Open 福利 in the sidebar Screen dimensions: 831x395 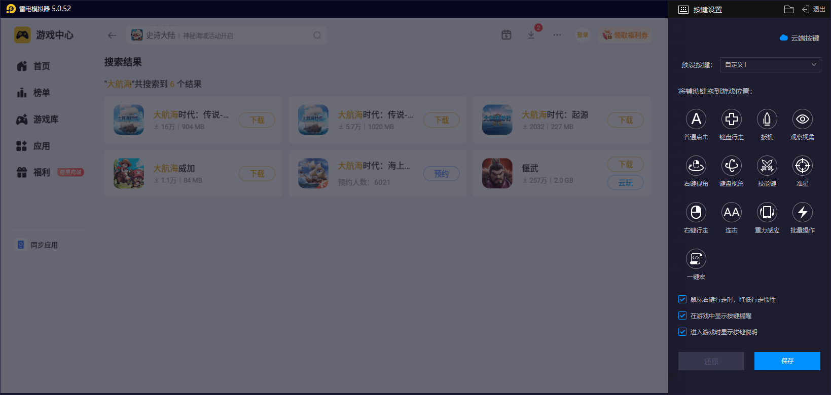coord(33,173)
